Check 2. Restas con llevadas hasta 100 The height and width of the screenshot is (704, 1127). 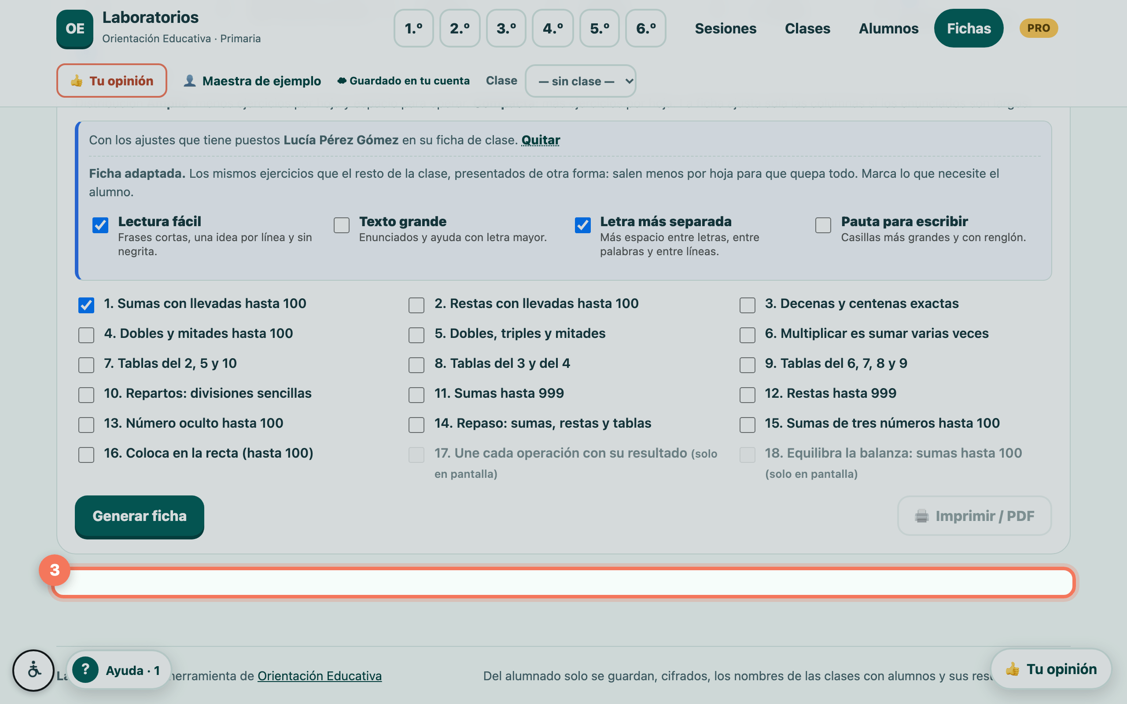(416, 305)
